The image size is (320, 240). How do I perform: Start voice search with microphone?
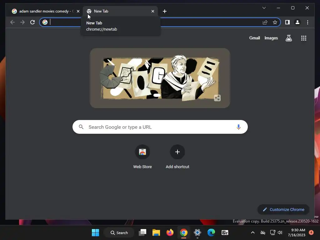238,127
